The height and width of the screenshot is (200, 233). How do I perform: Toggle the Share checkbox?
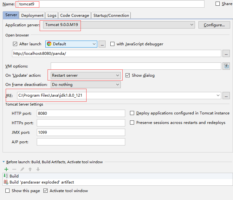point(217,4)
